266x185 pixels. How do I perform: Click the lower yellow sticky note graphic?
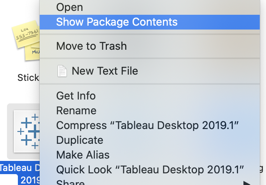[x=32, y=53]
